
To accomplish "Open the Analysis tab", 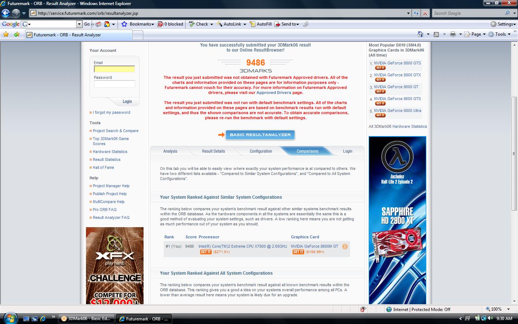I will pyautogui.click(x=170, y=151).
